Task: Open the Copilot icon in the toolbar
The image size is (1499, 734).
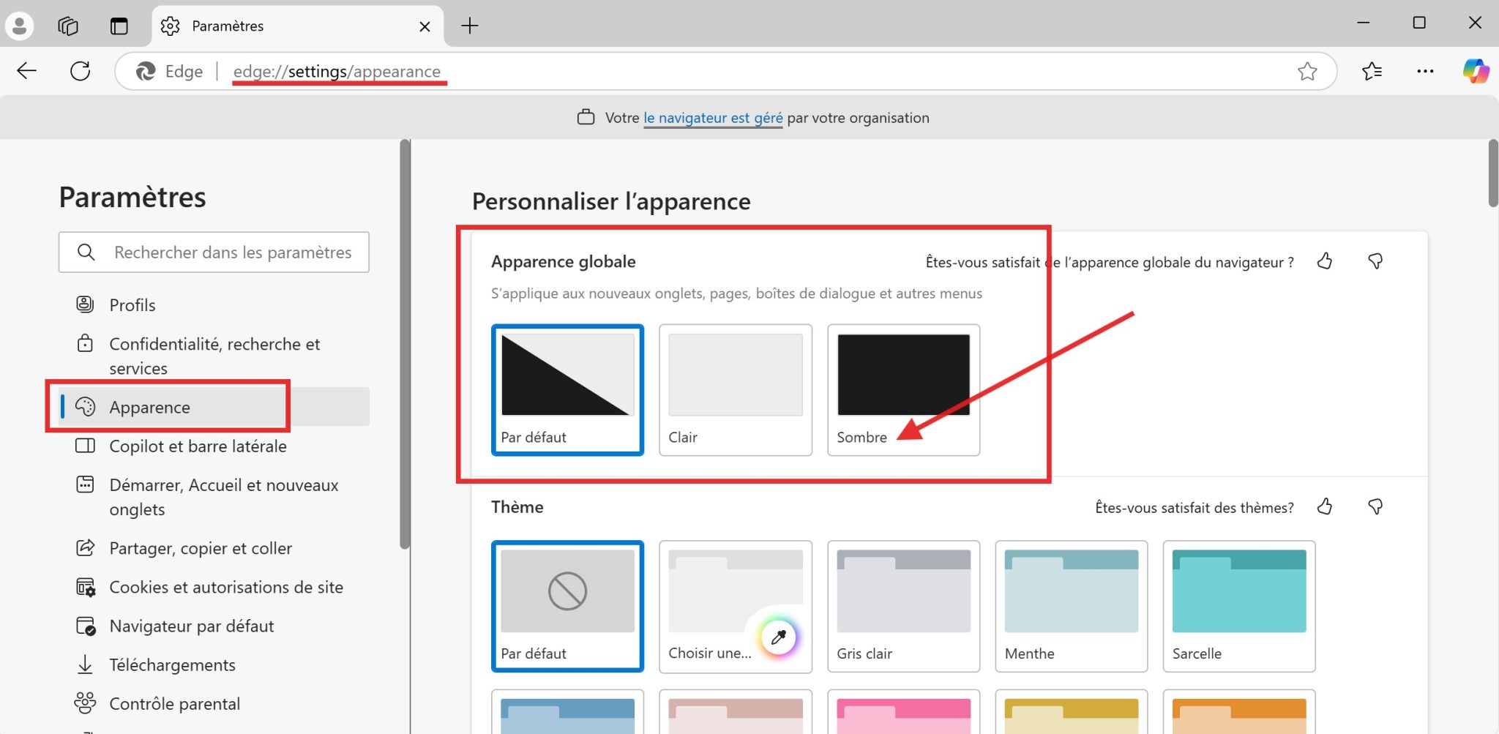Action: tap(1476, 71)
